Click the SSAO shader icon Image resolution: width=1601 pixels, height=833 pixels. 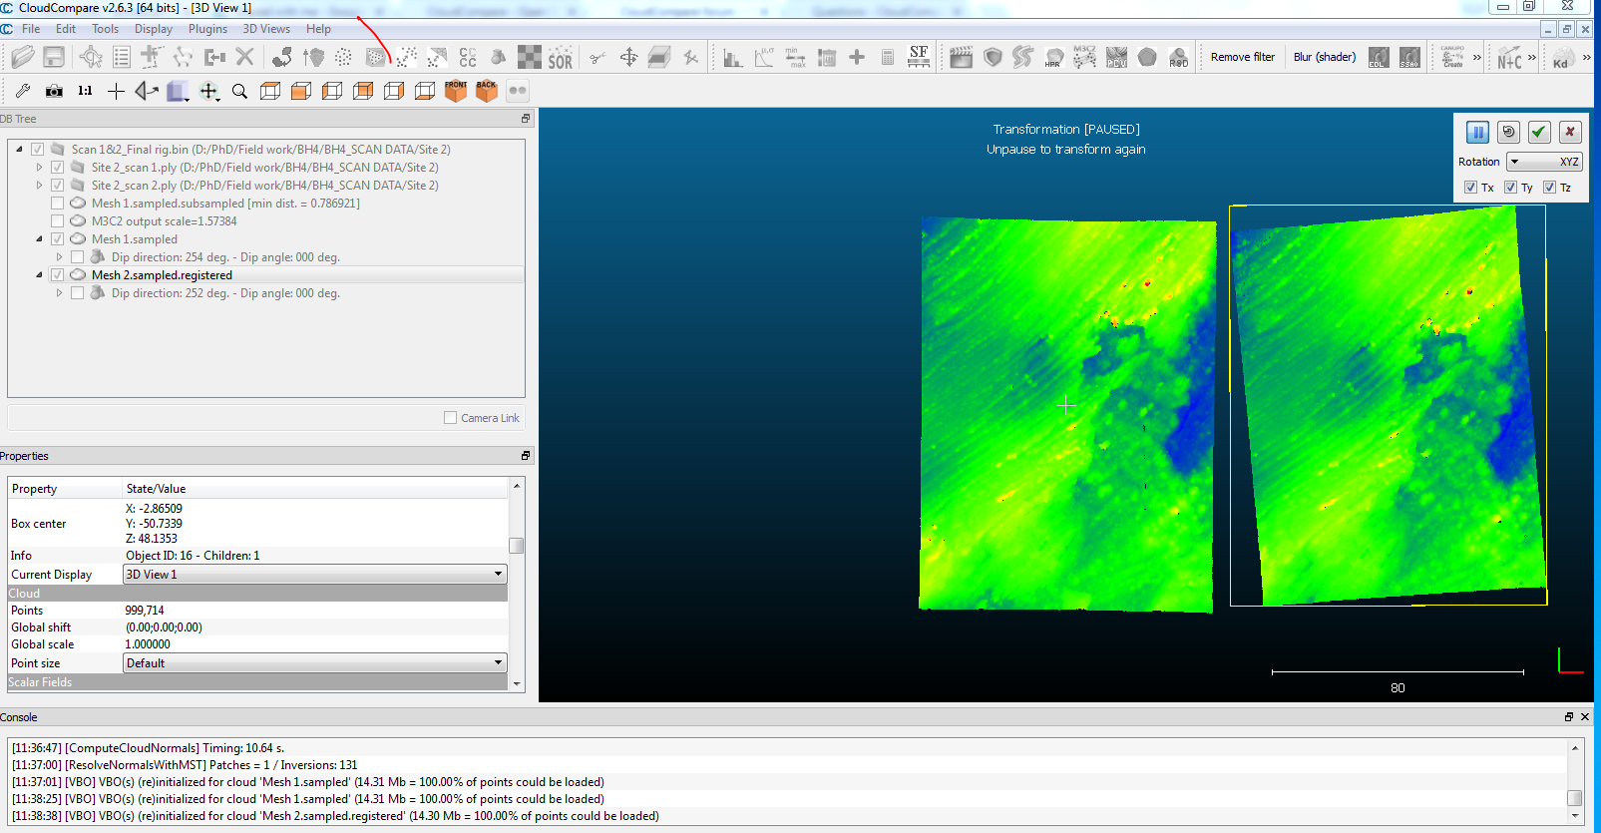pyautogui.click(x=1409, y=57)
